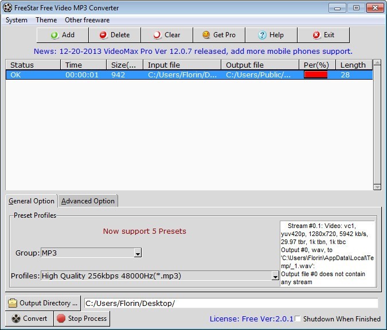This screenshot has height=330, width=387.
Task: Click the green Add plus icon
Action: [x=54, y=36]
